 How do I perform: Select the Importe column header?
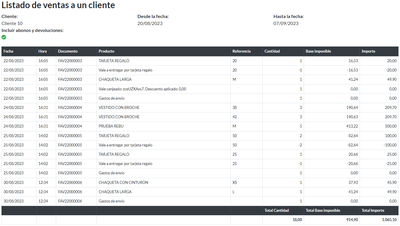[x=368, y=51]
